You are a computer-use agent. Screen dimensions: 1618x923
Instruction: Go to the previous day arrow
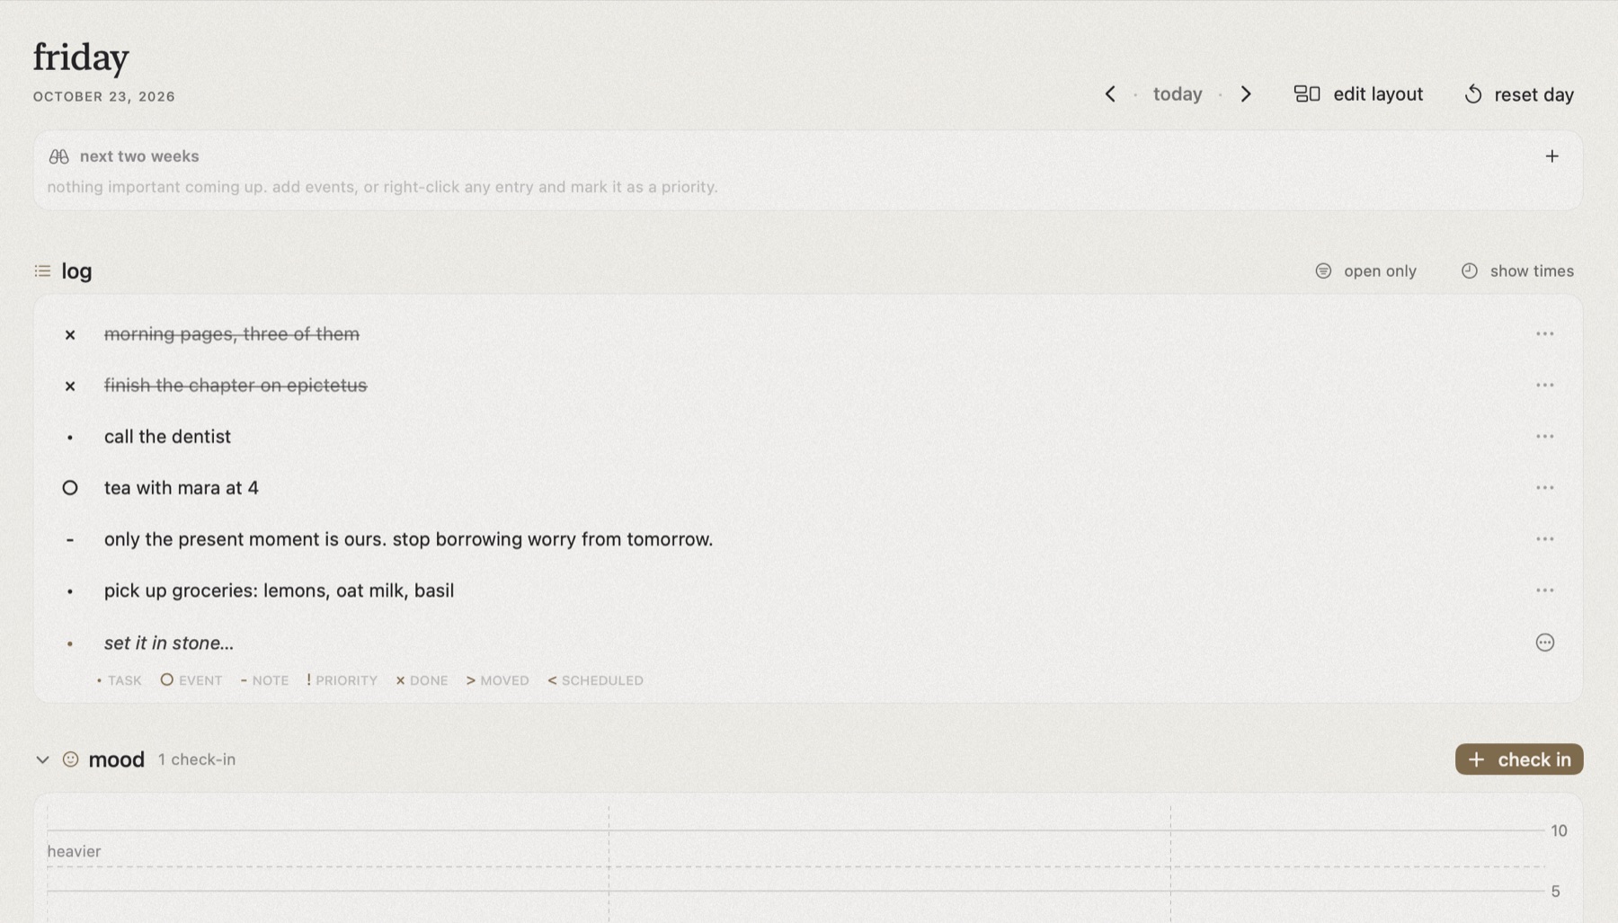[1110, 94]
